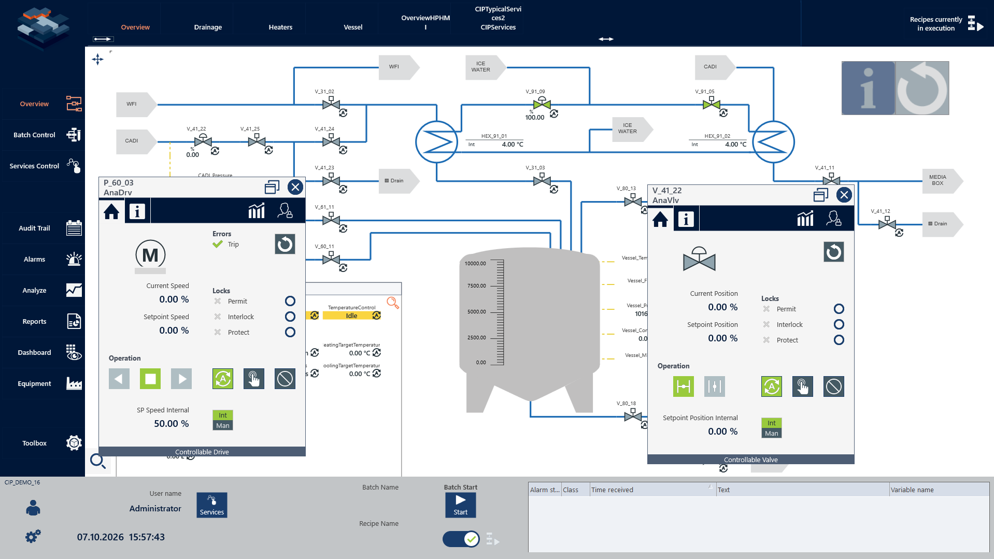Select Man setpoint source in P_60_03
The image size is (994, 559).
coord(223,425)
